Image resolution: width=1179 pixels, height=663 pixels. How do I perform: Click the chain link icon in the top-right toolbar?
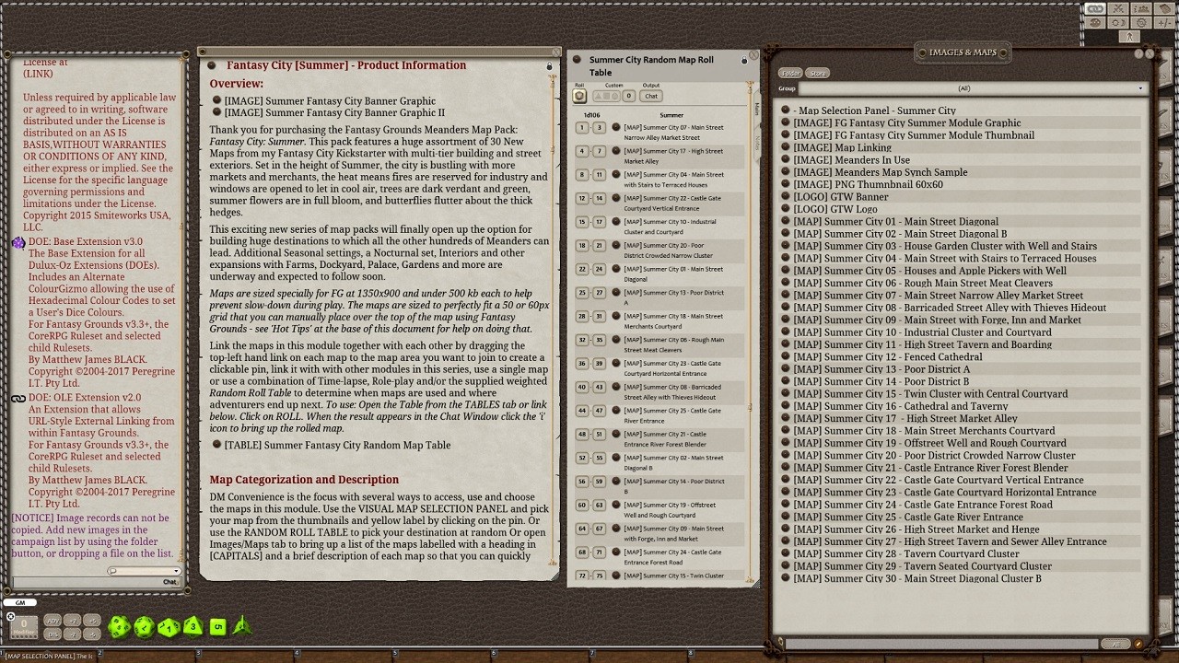tap(1095, 8)
